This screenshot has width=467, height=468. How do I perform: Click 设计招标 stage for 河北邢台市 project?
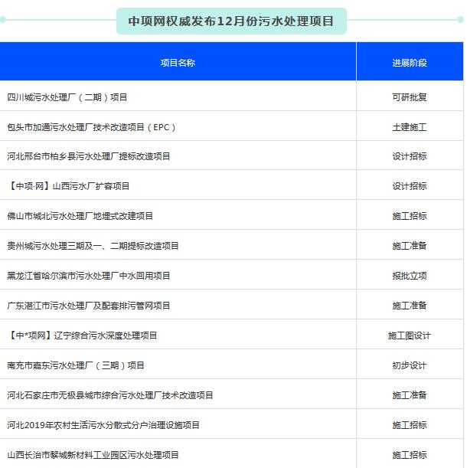pos(410,156)
